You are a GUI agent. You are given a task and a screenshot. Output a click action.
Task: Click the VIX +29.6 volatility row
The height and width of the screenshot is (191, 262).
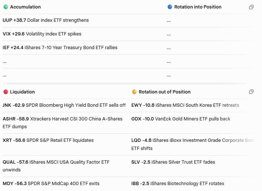[42, 34]
